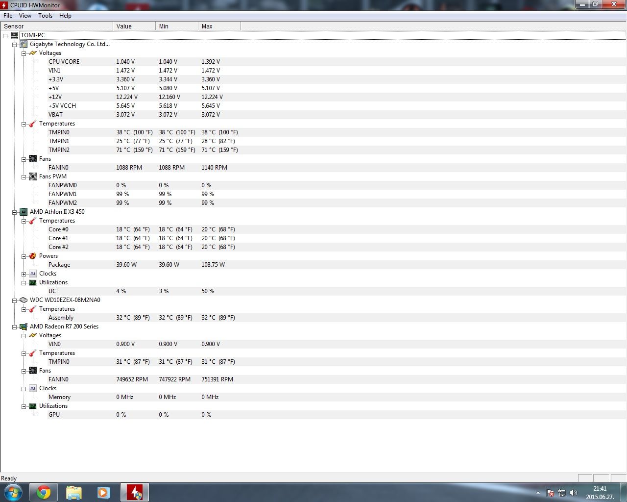Click the 749652 RPM fan value

[x=132, y=379]
